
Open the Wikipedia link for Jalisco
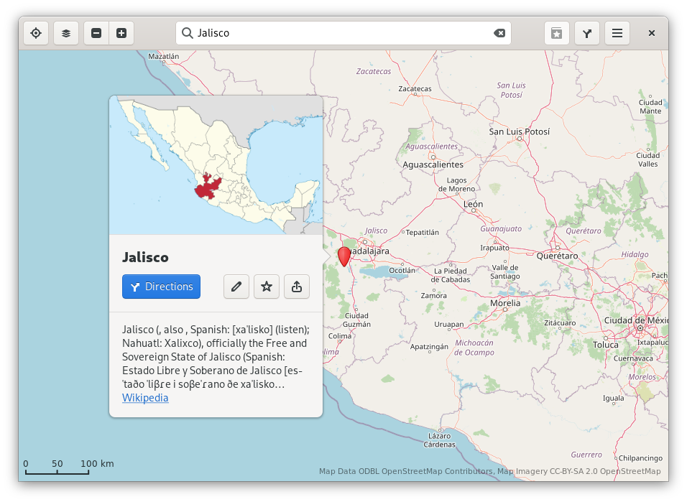[145, 398]
